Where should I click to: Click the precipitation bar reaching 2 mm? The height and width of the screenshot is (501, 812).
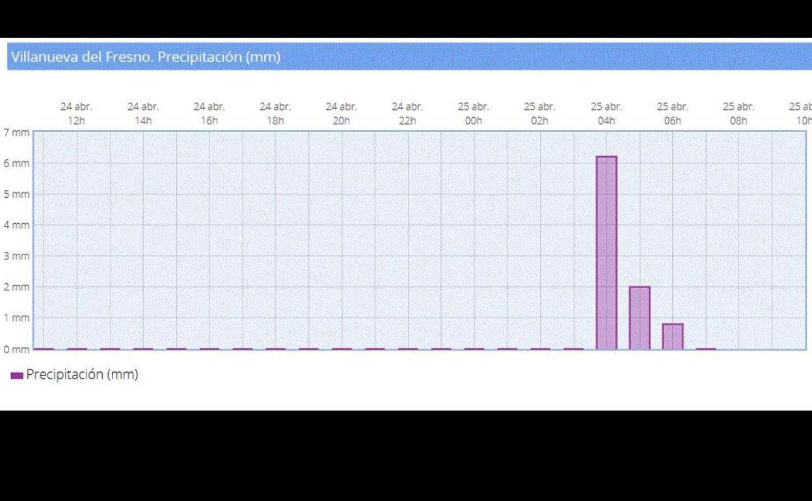640,318
